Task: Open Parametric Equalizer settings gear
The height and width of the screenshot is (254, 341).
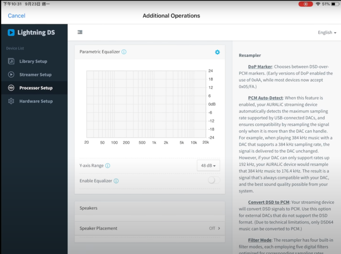Action: click(x=217, y=52)
